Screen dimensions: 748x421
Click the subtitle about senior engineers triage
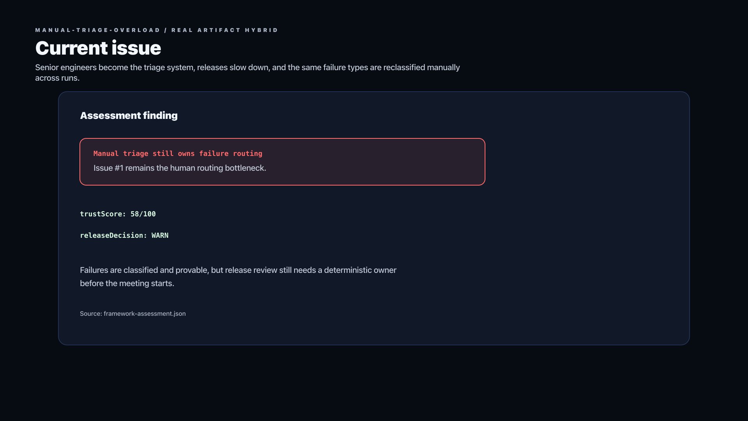tap(247, 73)
